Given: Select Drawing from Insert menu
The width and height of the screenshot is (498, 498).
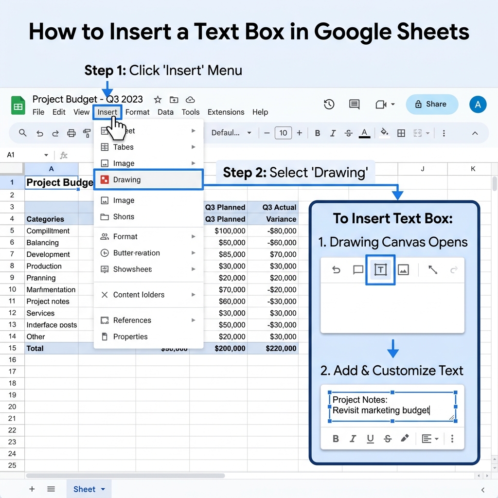Looking at the screenshot, I should click(149, 179).
